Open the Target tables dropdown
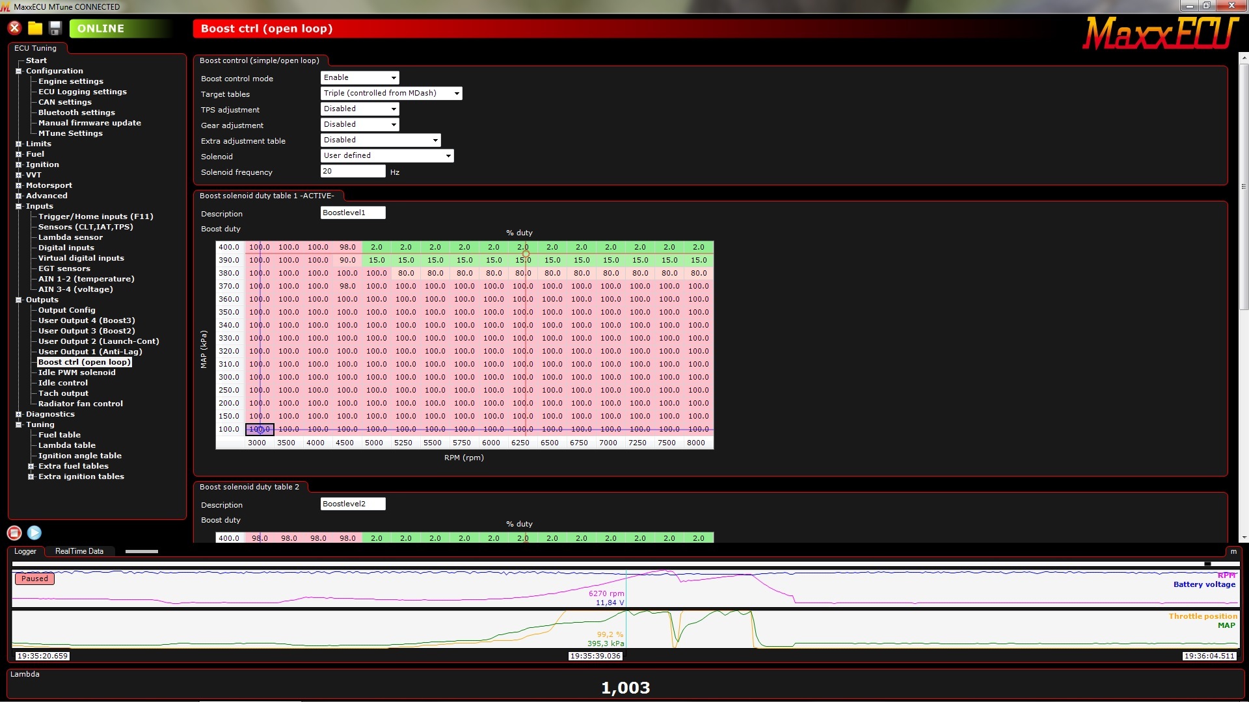The image size is (1249, 702). (392, 94)
